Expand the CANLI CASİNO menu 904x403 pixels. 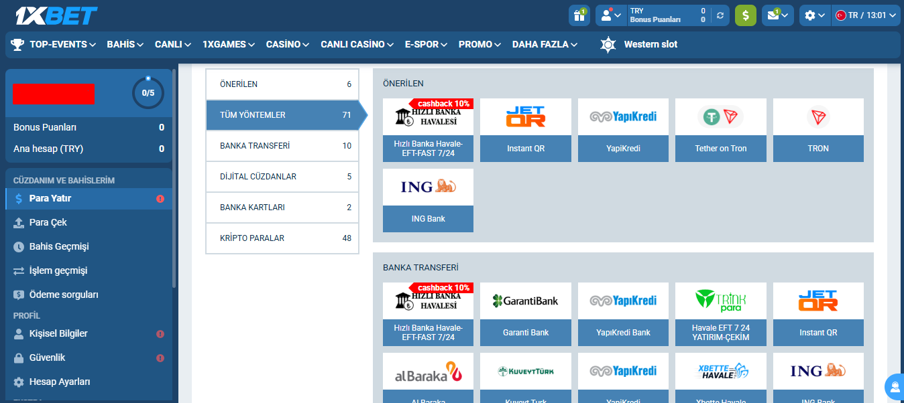click(x=357, y=44)
